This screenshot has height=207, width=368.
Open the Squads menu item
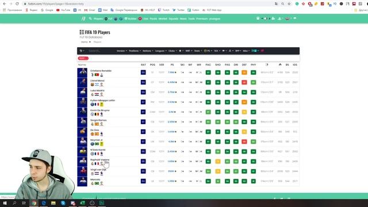point(173,18)
